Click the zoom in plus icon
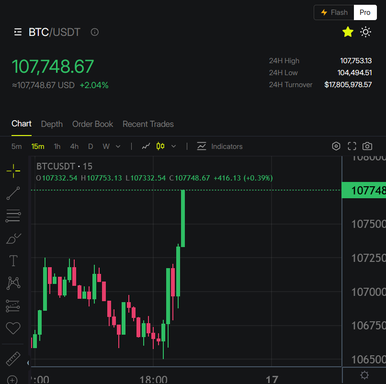386x384 pixels. [12, 380]
